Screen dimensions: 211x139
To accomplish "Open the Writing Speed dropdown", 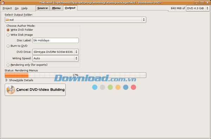I will coord(56,58).
